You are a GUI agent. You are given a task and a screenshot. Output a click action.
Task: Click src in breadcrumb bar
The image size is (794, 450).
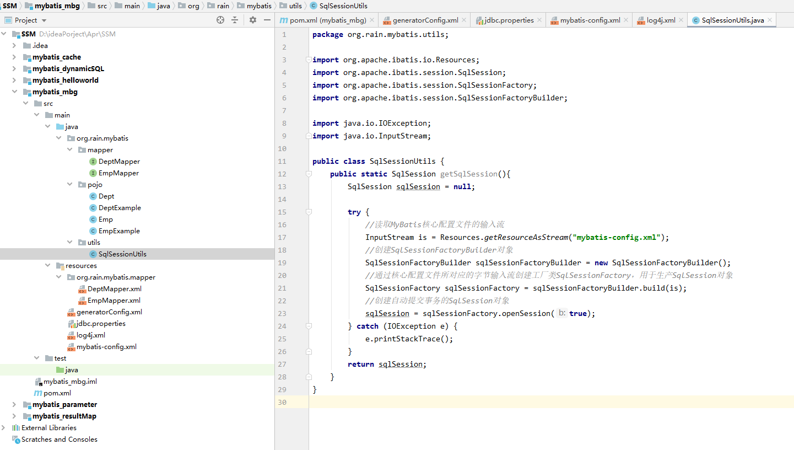99,6
